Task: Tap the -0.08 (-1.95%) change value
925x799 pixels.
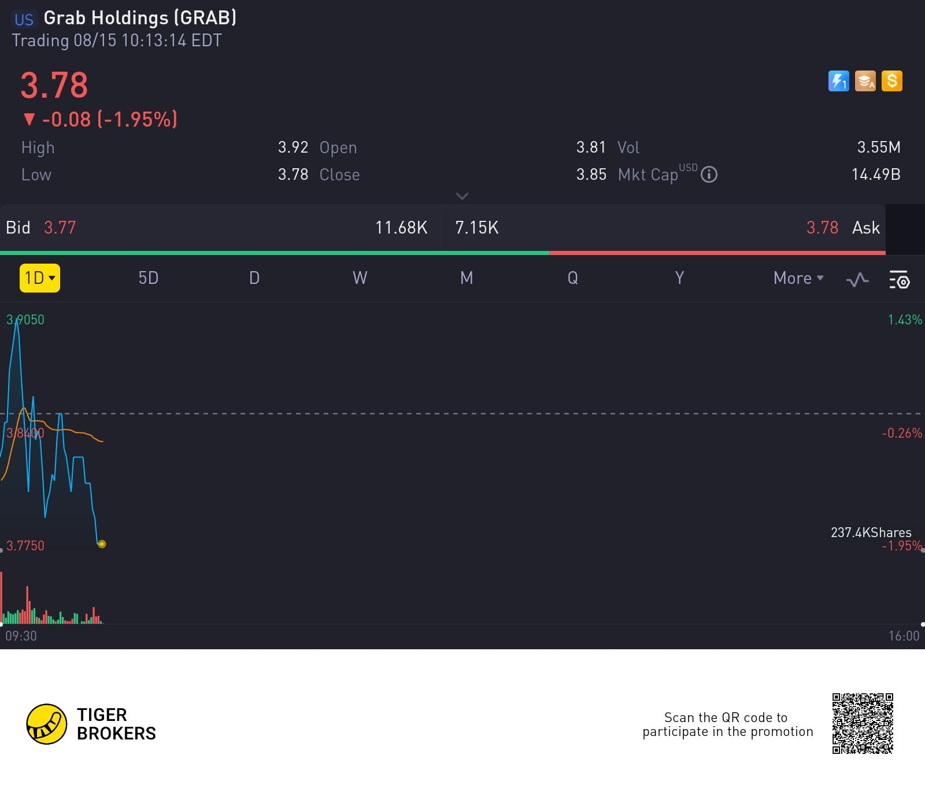Action: click(110, 120)
